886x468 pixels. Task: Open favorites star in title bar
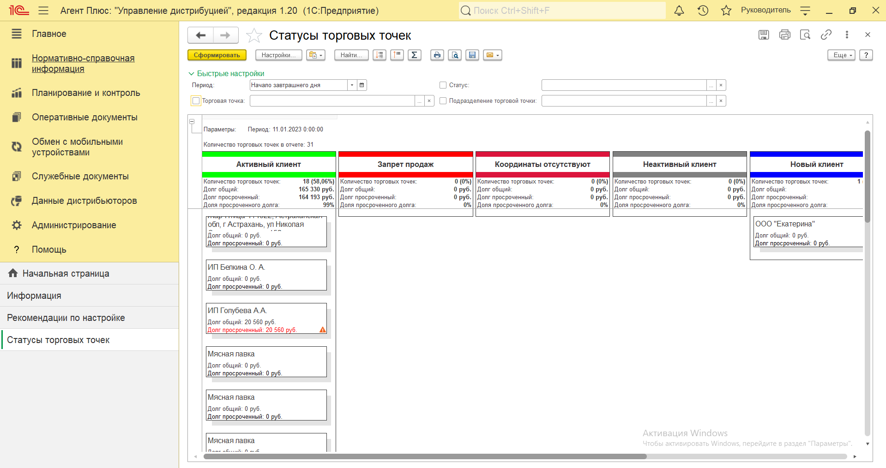point(726,11)
